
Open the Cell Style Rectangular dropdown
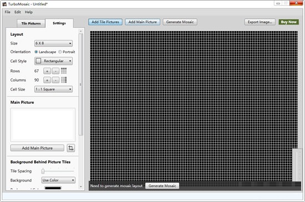coord(53,61)
